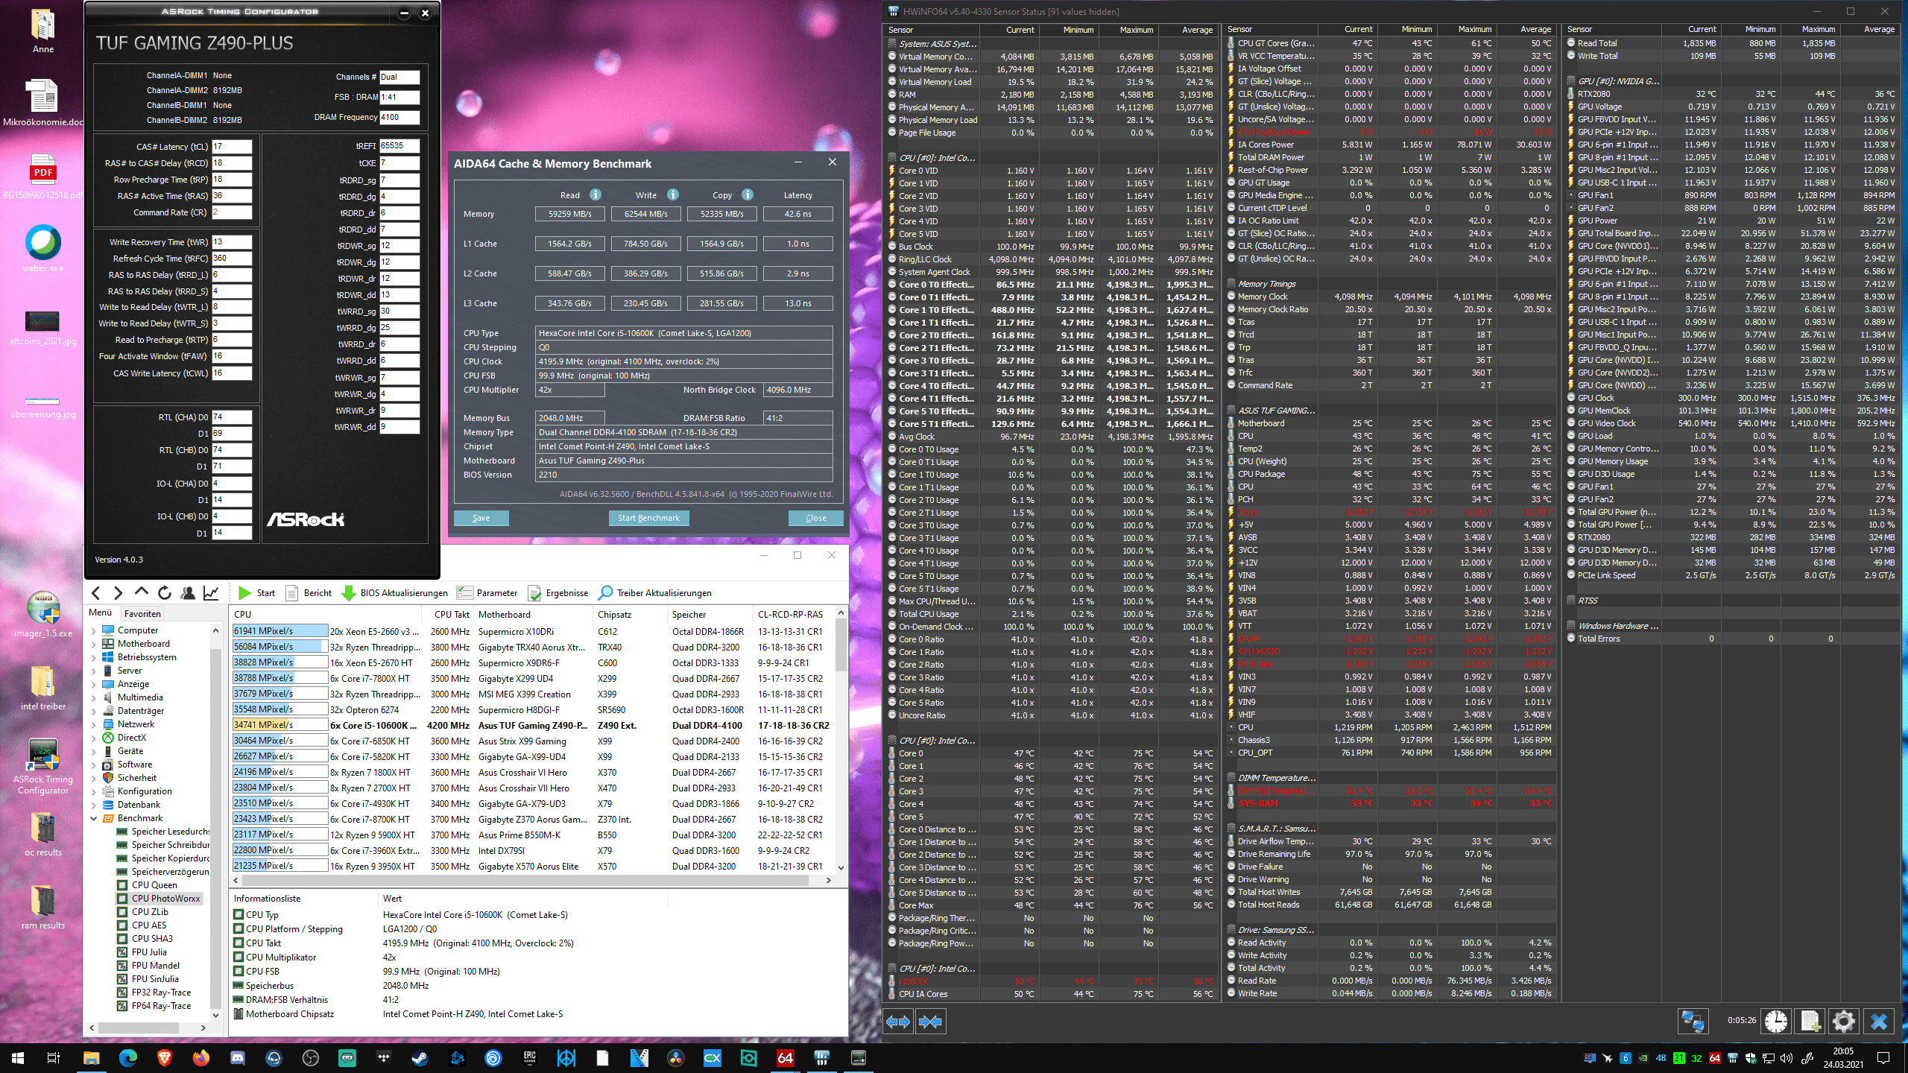Open ASRock Timing Configurator desktop shortcut
The width and height of the screenshot is (1908, 1073).
(x=43, y=766)
